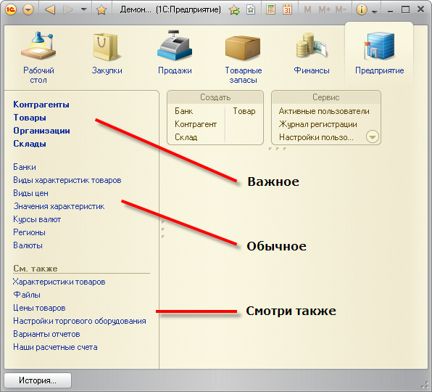Open Регионы link
Image resolution: width=432 pixels, height=392 pixels.
(29, 232)
